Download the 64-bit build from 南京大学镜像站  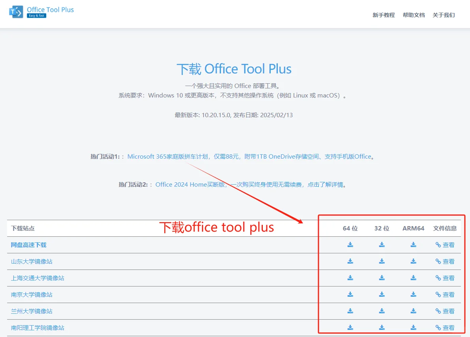350,294
